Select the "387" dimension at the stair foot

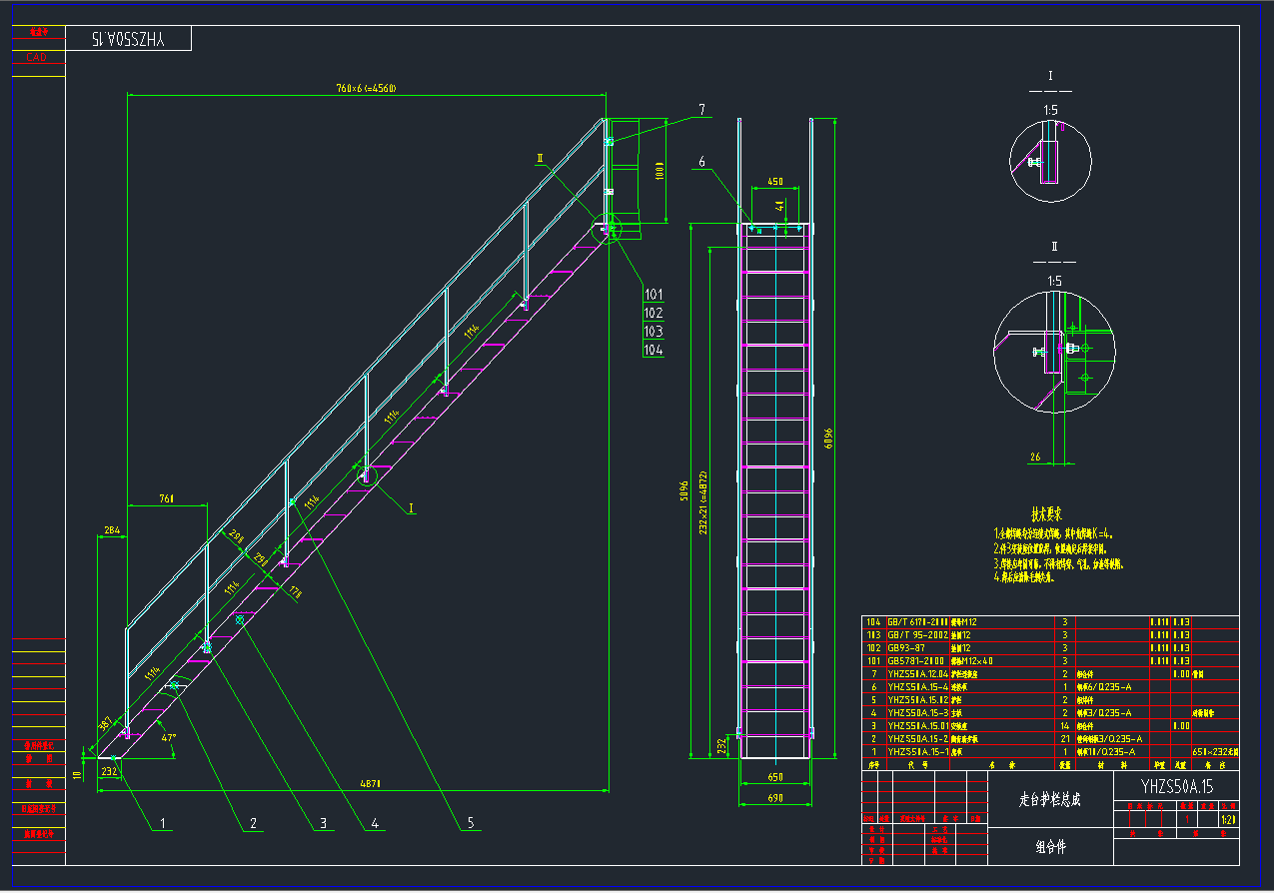pos(106,725)
